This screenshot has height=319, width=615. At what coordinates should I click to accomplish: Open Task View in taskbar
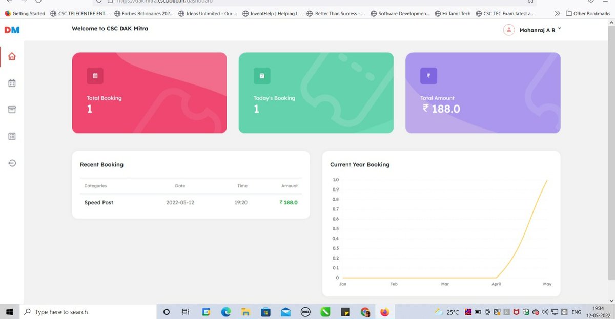(186, 312)
